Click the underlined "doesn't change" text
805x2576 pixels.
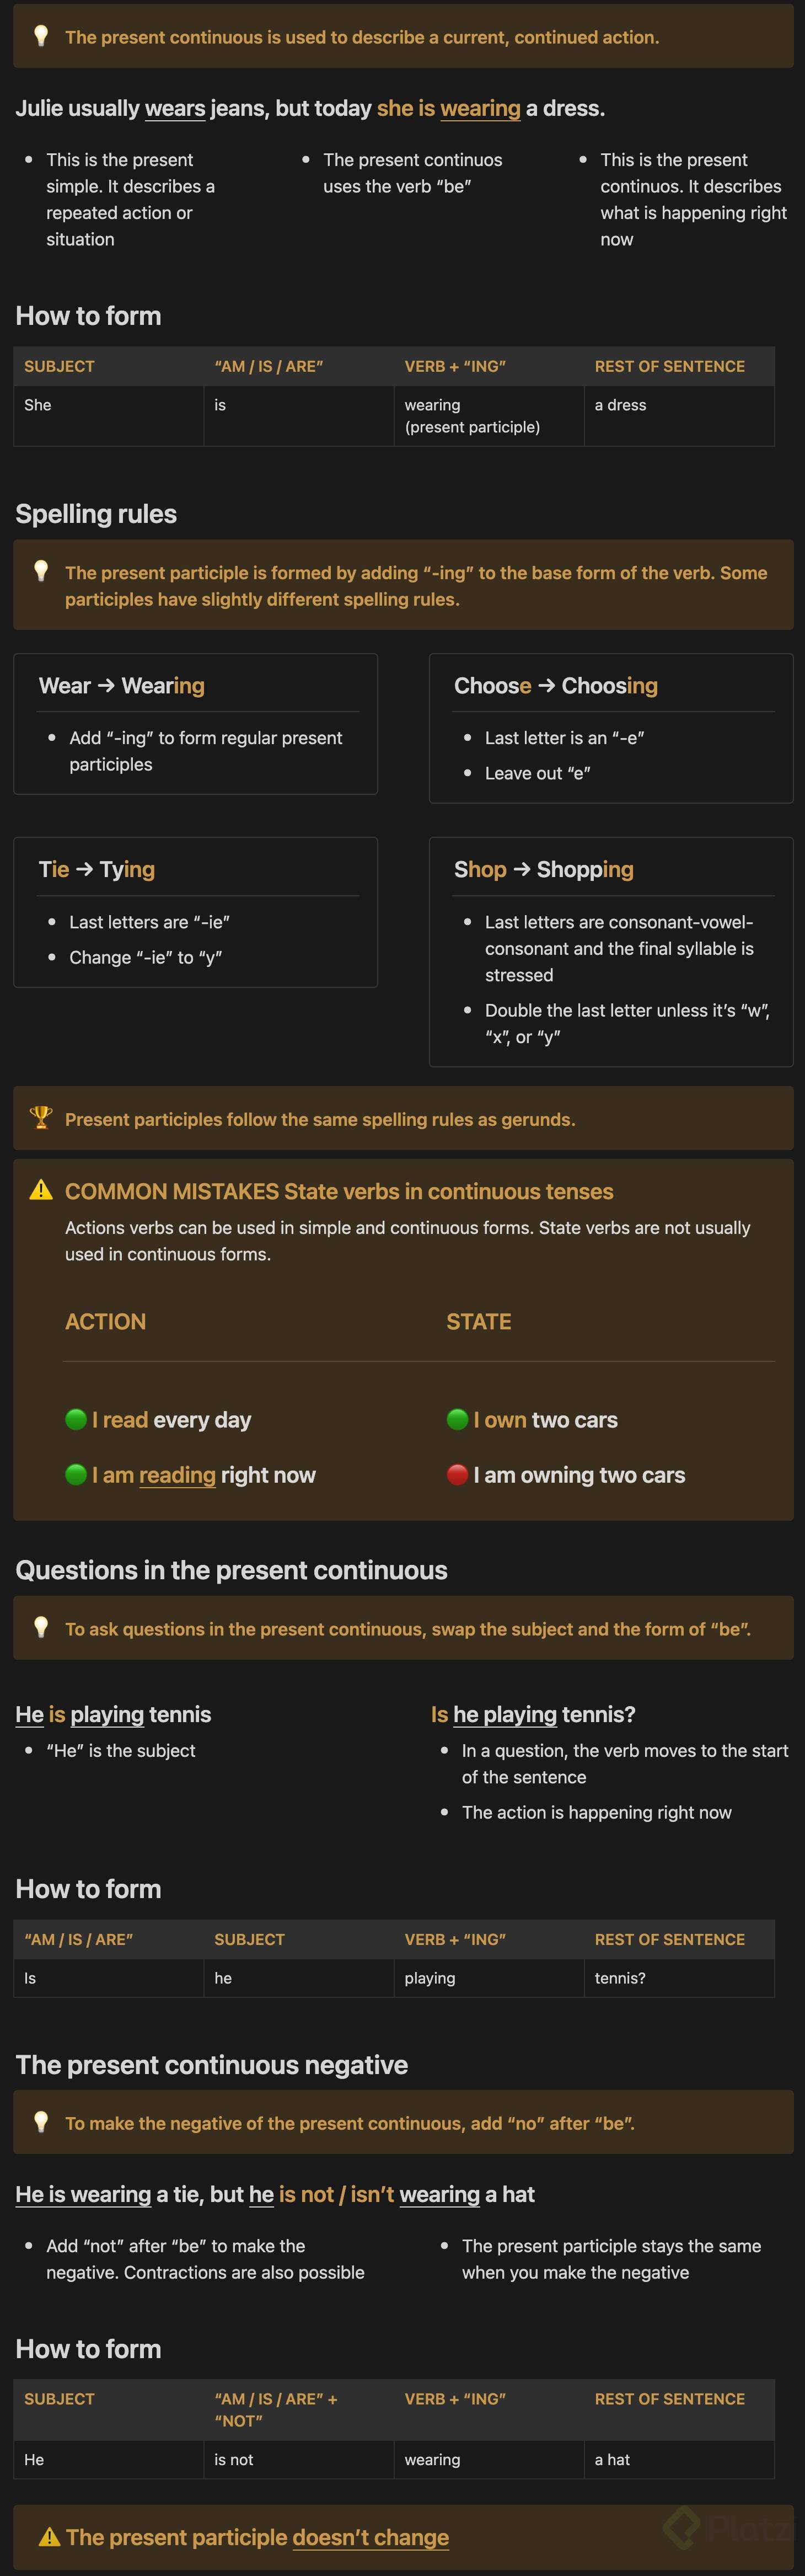point(370,2536)
